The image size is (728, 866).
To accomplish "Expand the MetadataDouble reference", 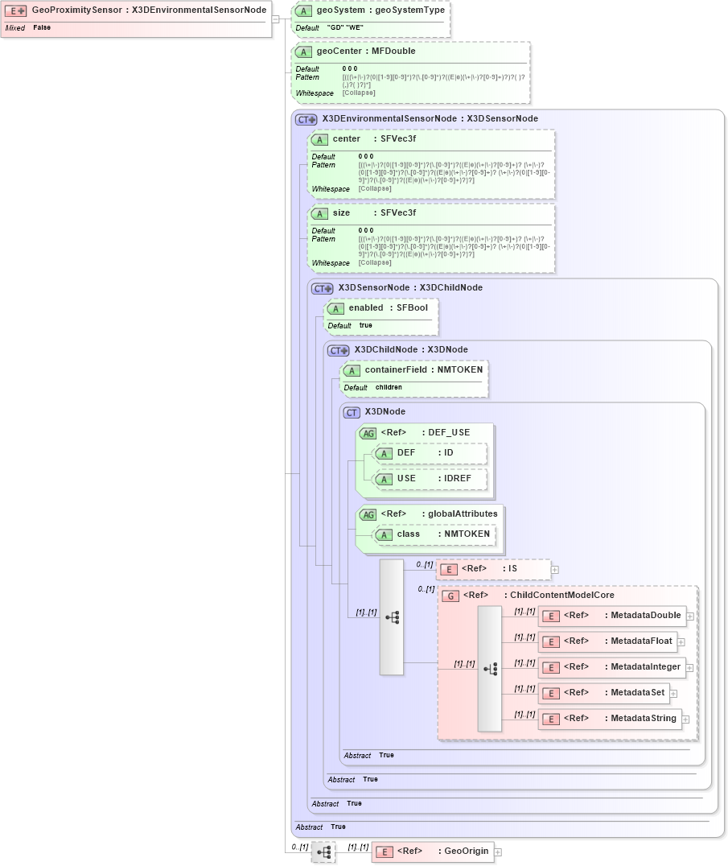I will (690, 617).
